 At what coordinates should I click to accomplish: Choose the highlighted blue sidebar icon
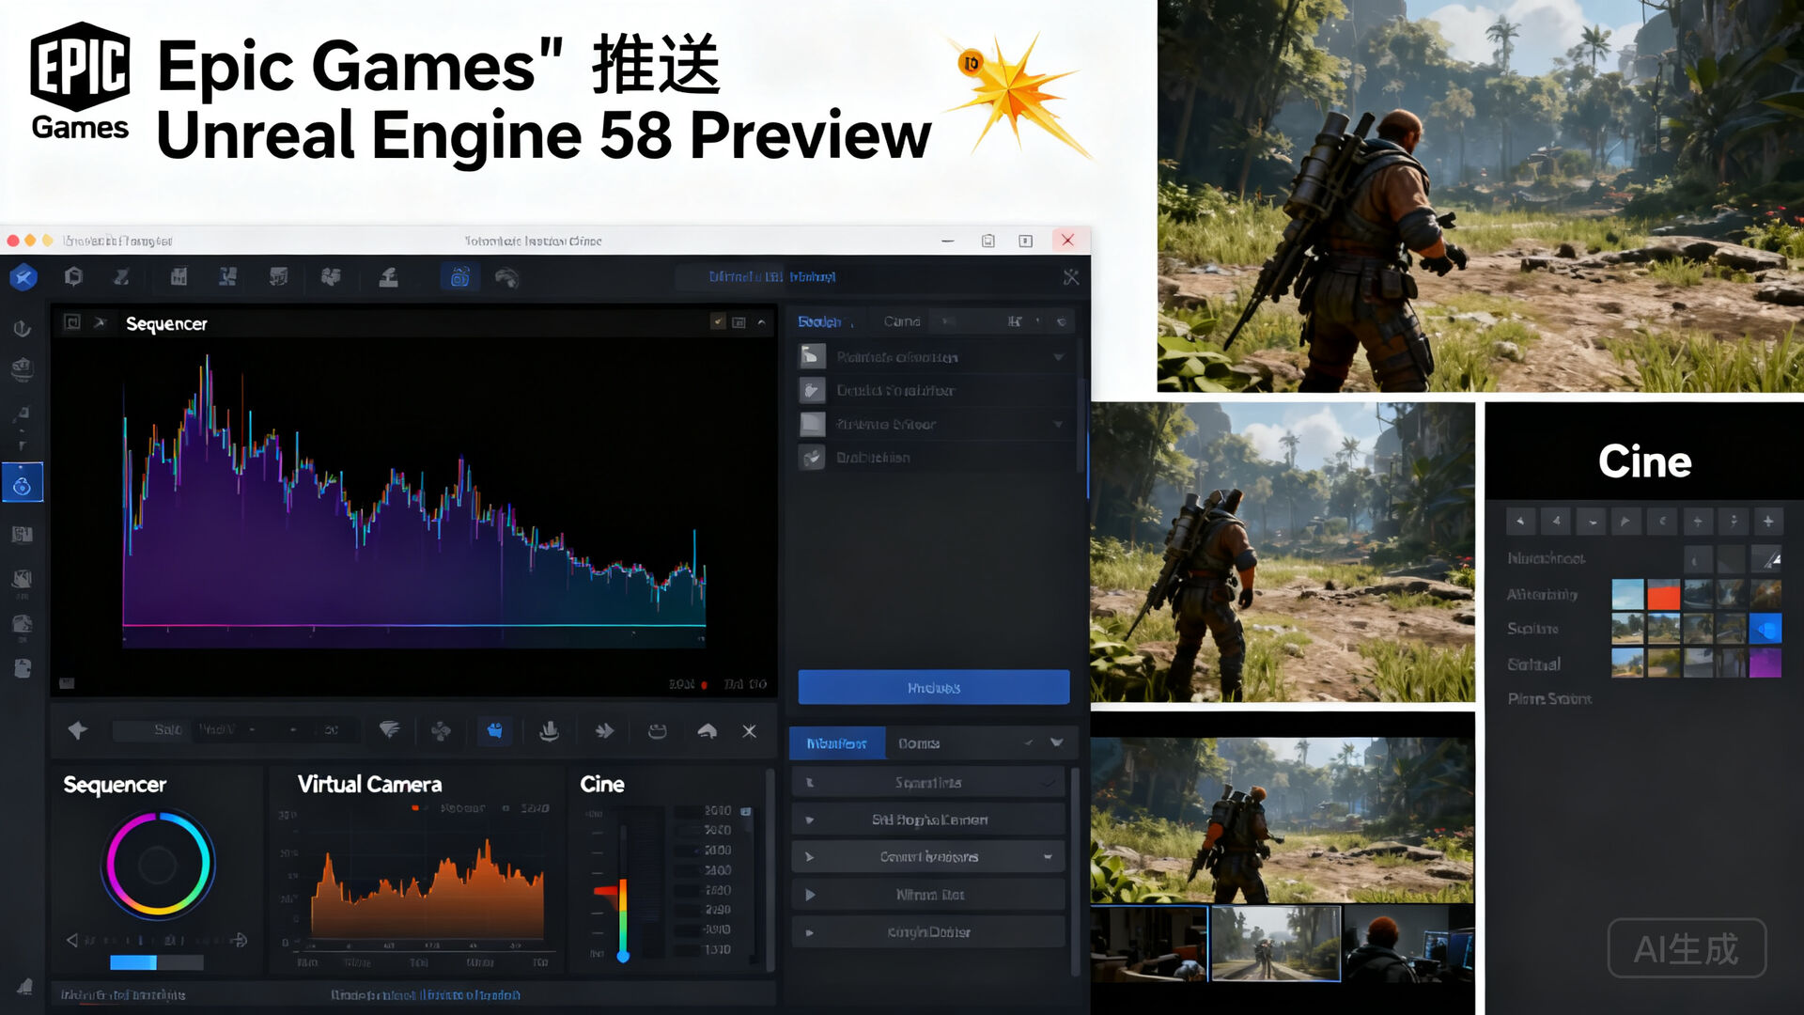pos(23,483)
